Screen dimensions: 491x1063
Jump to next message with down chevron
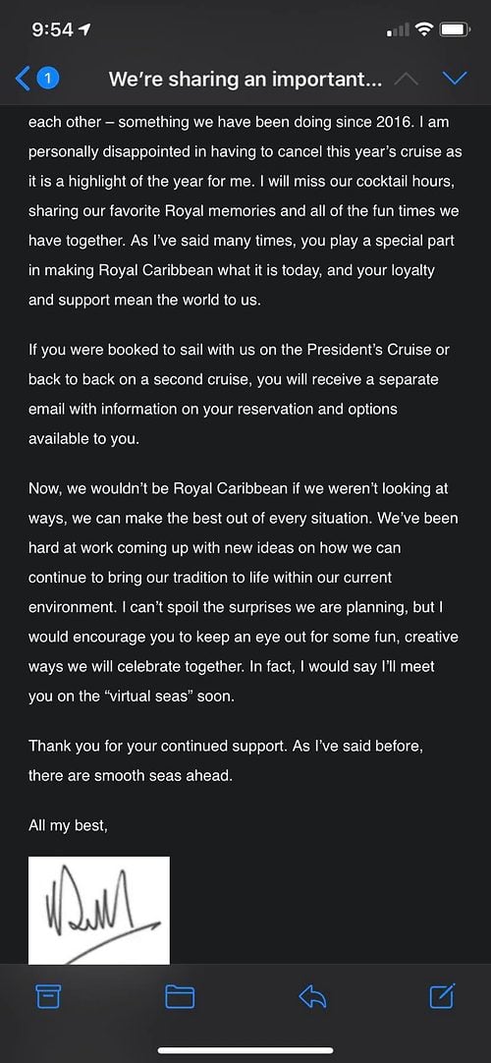tap(455, 79)
